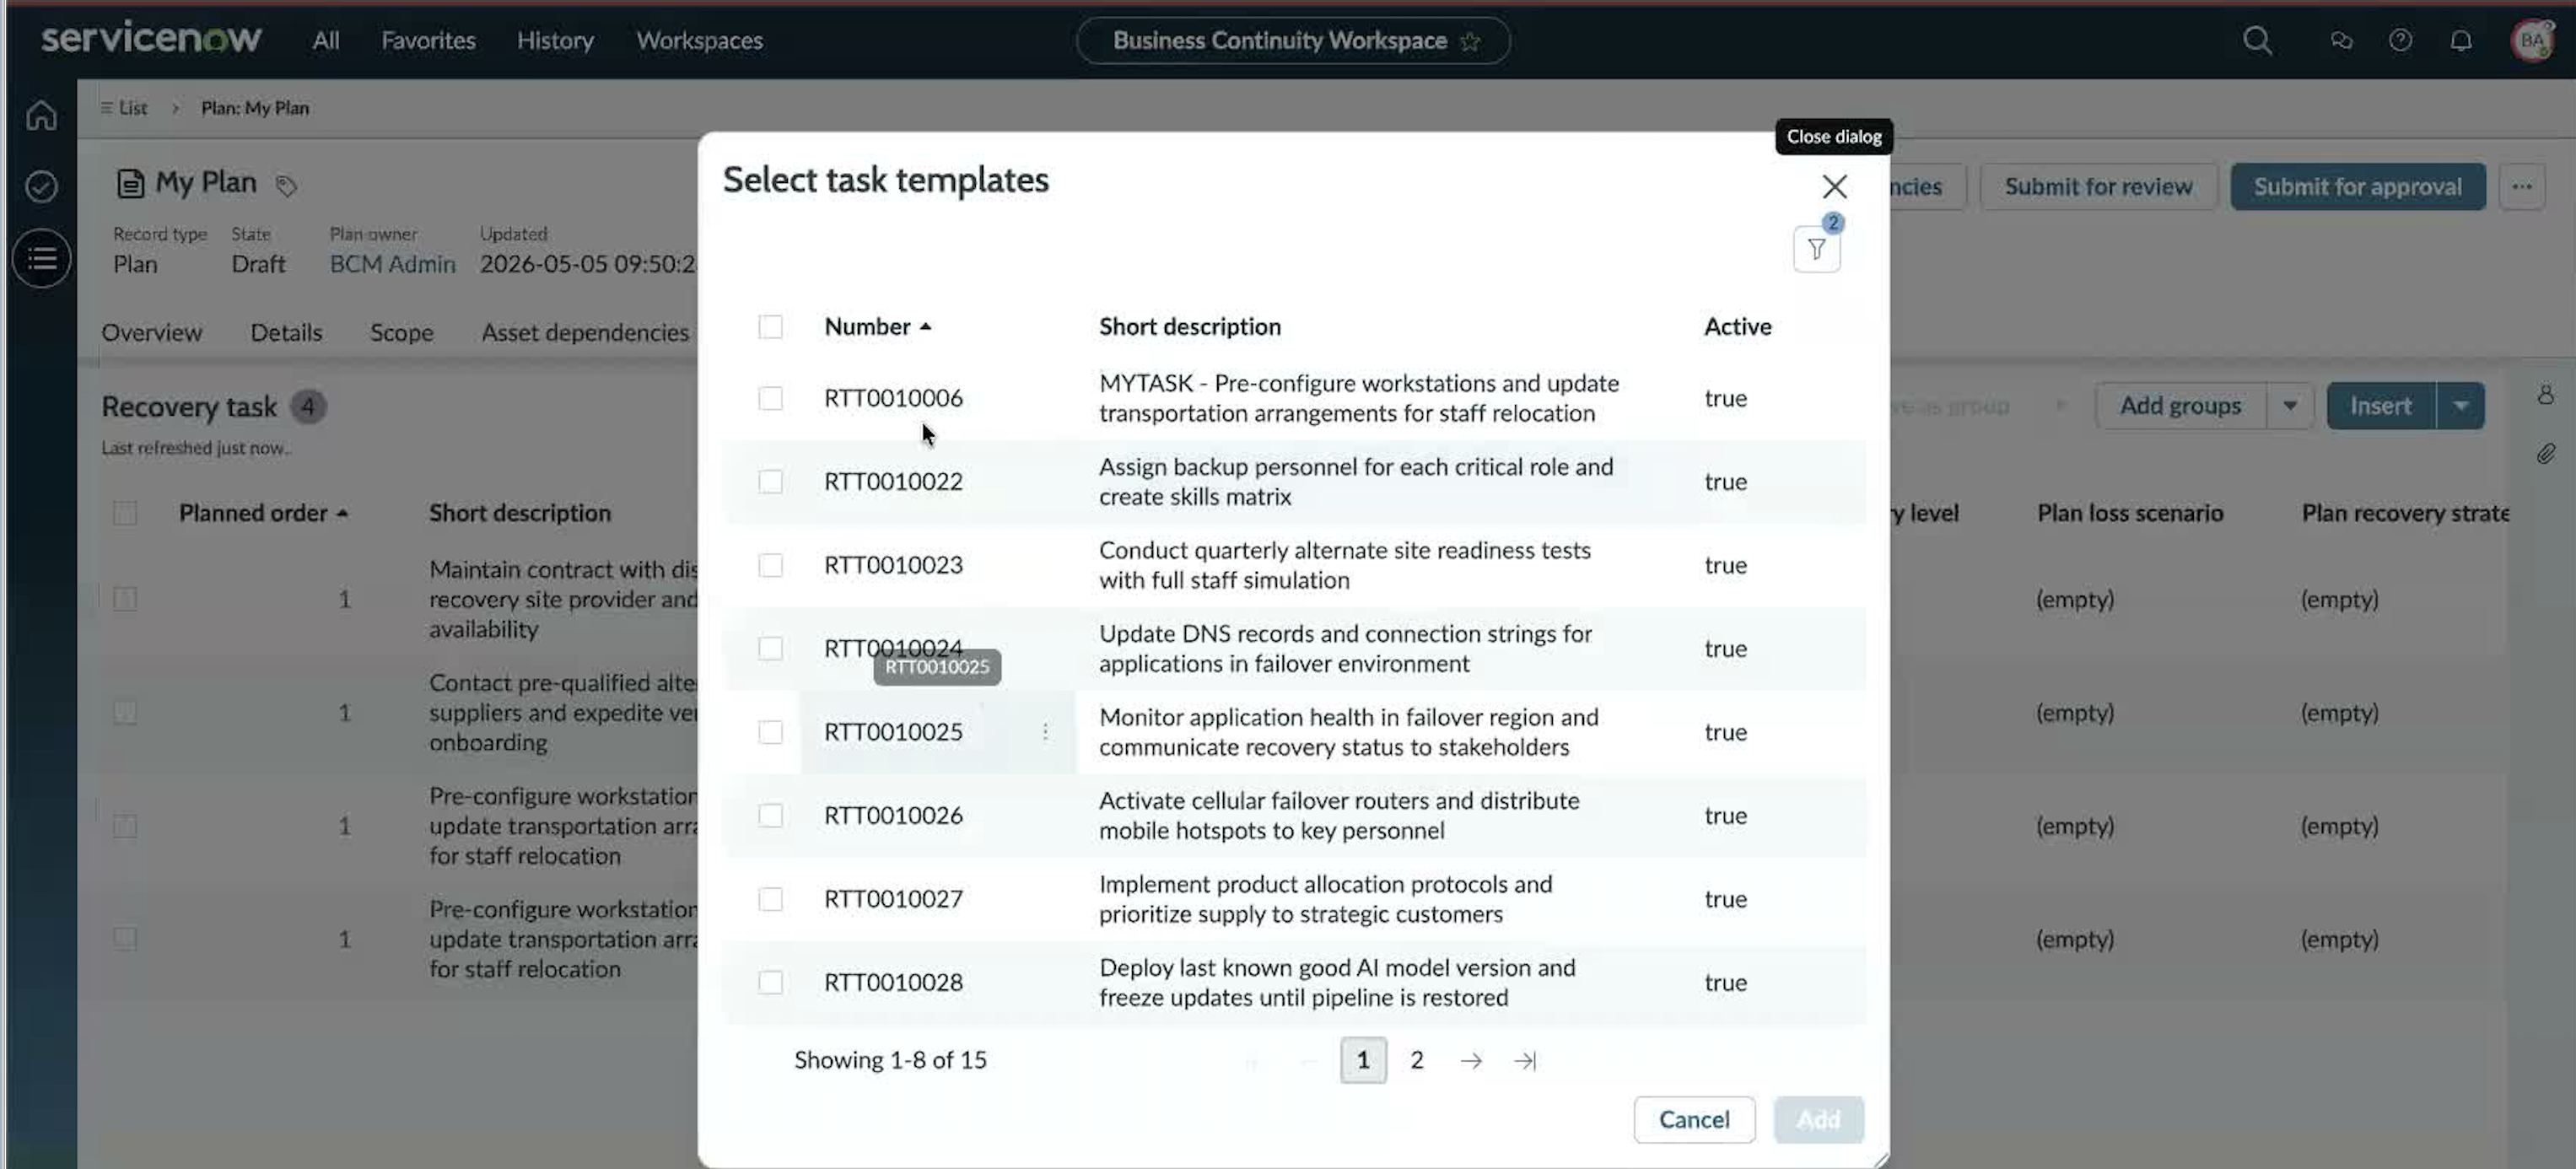Open the attachments paperclip icon
This screenshot has width=2576, height=1169.
(2546, 454)
